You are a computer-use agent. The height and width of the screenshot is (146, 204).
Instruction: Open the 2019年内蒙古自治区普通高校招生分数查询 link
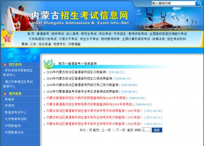click(x=76, y=72)
